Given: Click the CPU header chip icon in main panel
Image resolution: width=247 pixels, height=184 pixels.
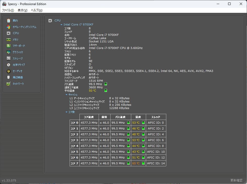Looking at the screenshot, I should click(50, 20).
